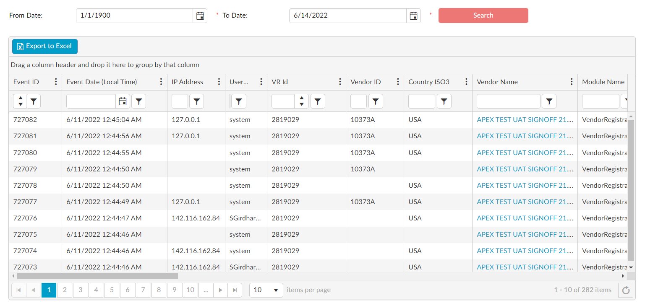Click VR Id filter funnel icon
The image size is (645, 308).
[318, 101]
